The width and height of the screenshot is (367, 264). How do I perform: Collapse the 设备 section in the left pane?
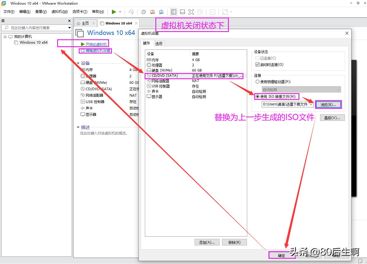[78, 63]
